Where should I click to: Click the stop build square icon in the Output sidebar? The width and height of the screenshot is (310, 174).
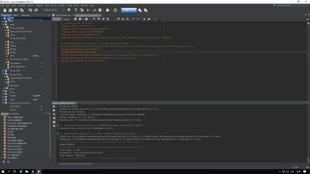(54, 122)
